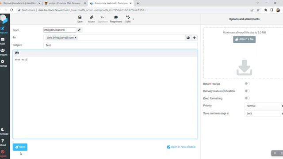The width and height of the screenshot is (283, 159).
Task: Click the Attach a file button
Action: (244, 39)
